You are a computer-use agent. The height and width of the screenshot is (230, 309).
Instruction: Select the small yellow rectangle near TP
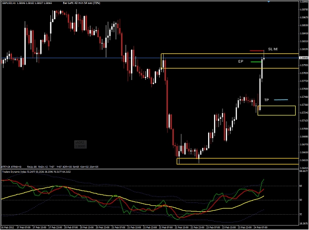(276, 111)
